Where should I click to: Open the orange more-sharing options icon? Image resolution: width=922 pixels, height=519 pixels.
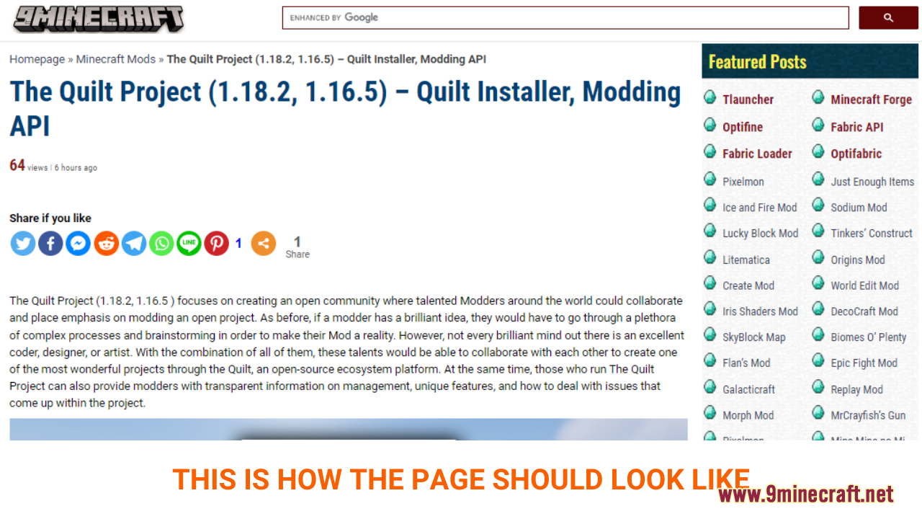tap(264, 244)
